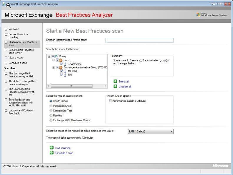Click the scope tree scroll right arrow

[105, 86]
